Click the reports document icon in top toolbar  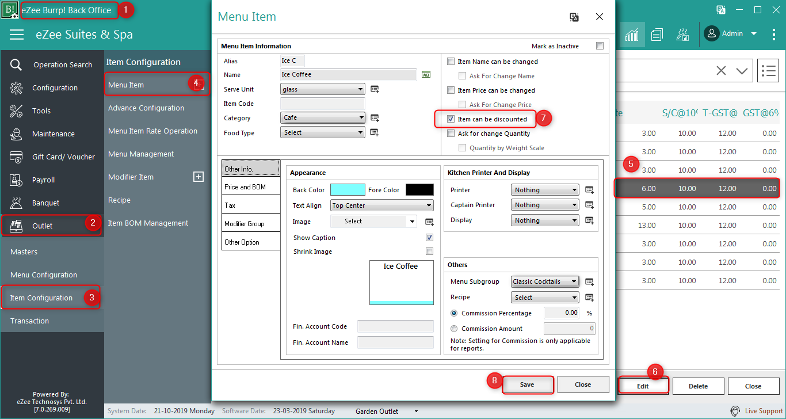coord(657,35)
